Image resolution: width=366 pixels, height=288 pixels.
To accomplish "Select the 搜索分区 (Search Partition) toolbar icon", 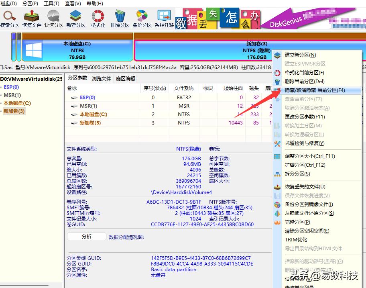I will click(x=10, y=18).
